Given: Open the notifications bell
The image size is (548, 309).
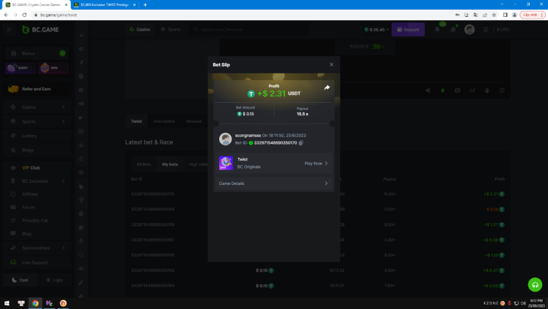Looking at the screenshot, I should point(437,30).
